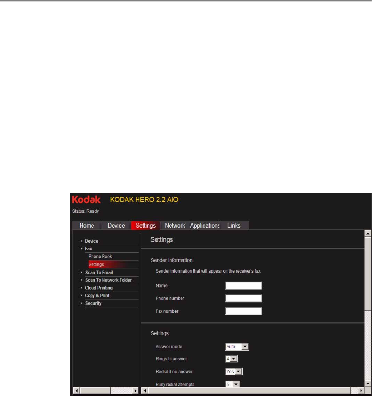Screen dimensions: 372x396
Task: Focus the sender Name field
Action: pyautogui.click(x=243, y=286)
